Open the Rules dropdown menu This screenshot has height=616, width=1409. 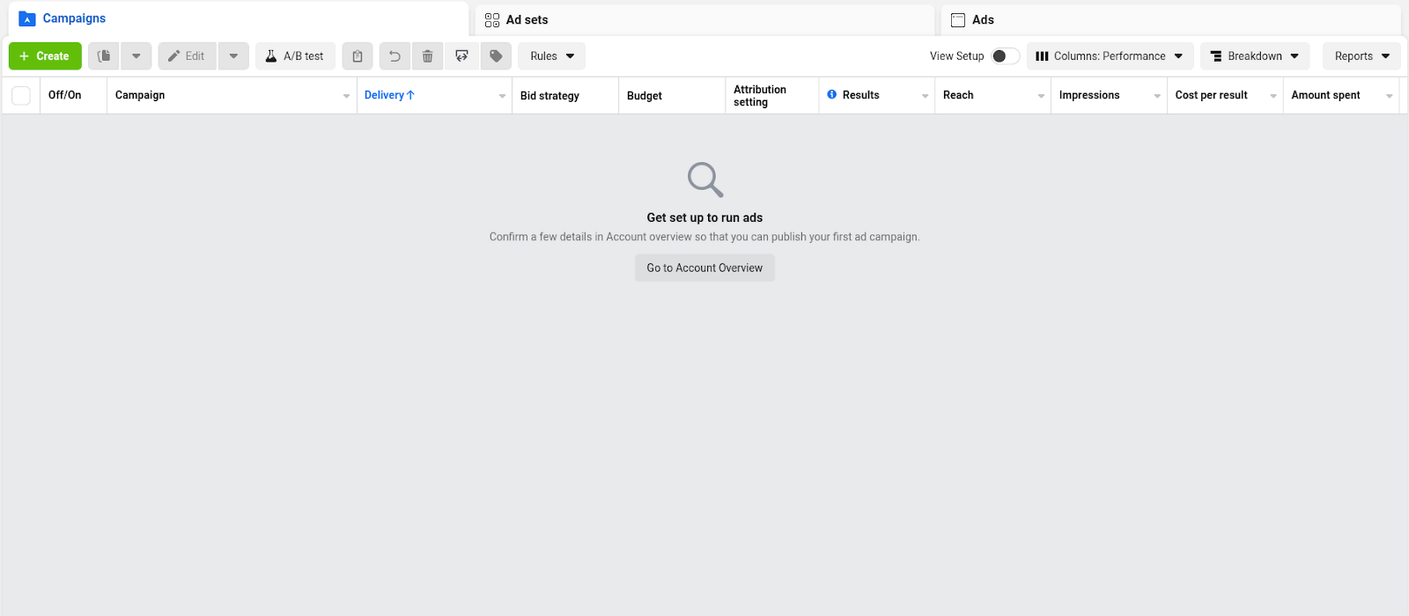pos(551,56)
